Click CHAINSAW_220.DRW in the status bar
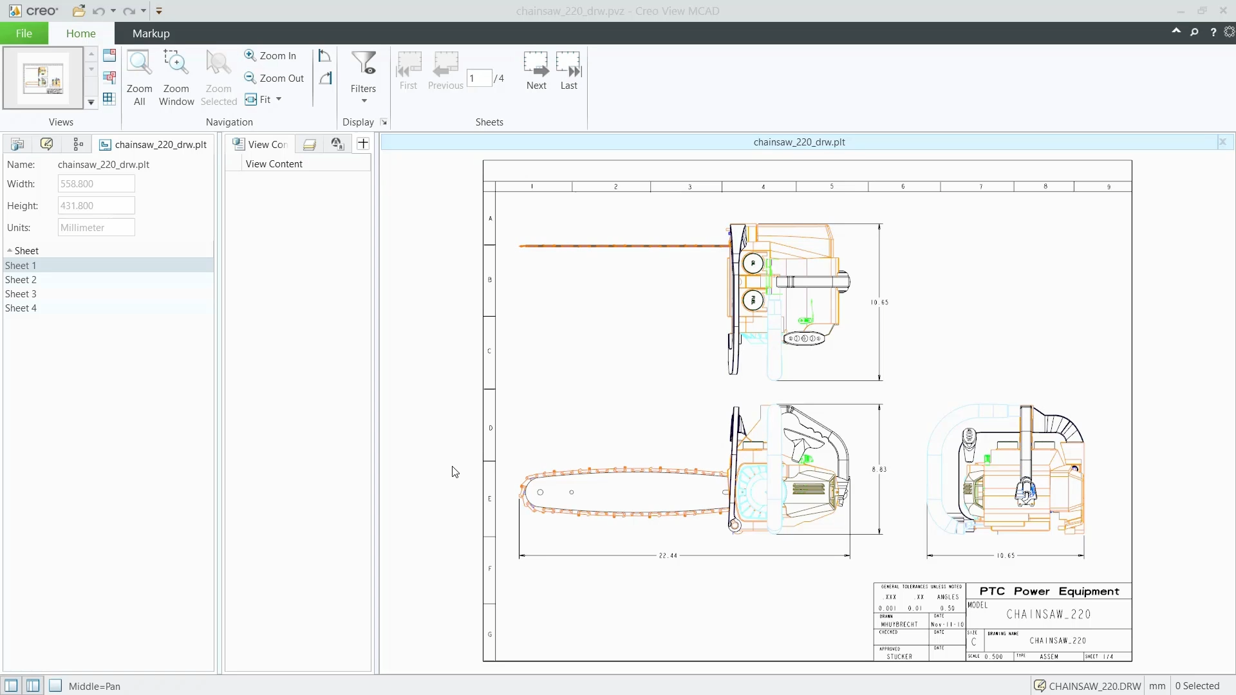Viewport: 1236px width, 695px height. pos(1087,686)
